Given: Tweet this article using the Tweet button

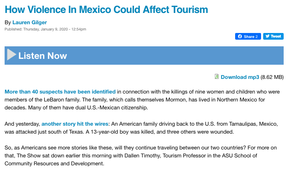Looking at the screenshot, I should click(x=273, y=36).
